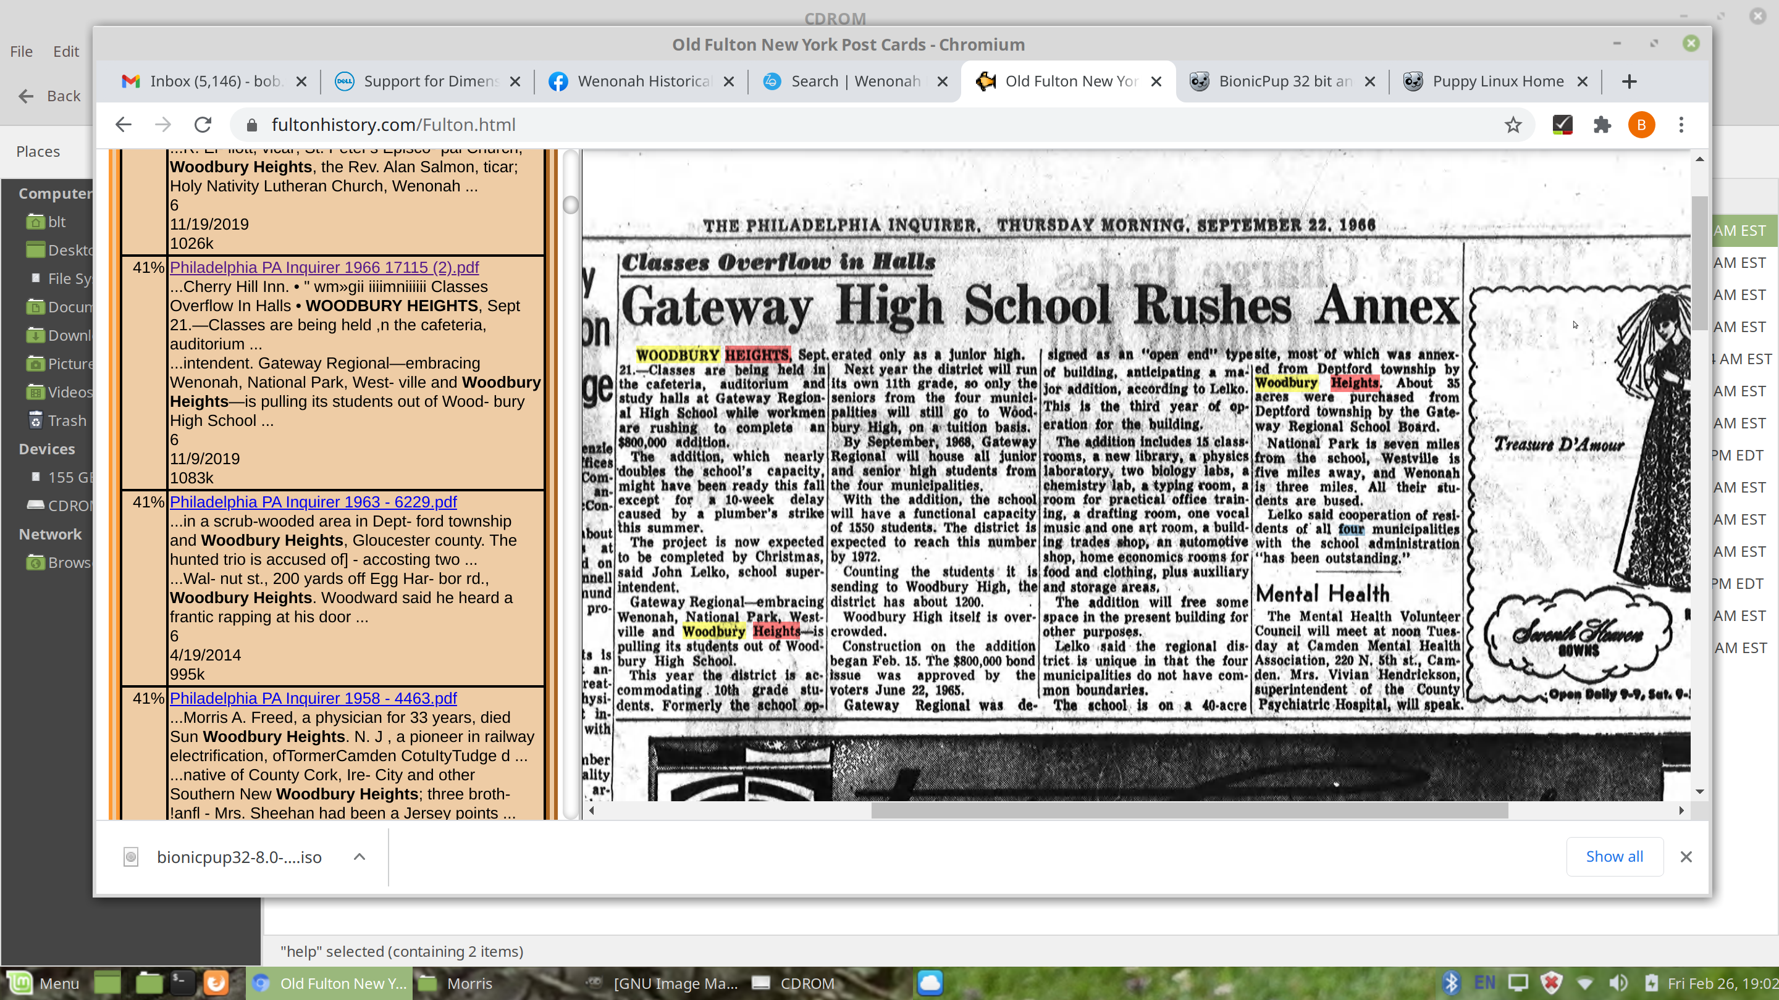Image resolution: width=1779 pixels, height=1000 pixels.
Task: Click the red-black extension icon in toolbar
Action: point(1562,124)
